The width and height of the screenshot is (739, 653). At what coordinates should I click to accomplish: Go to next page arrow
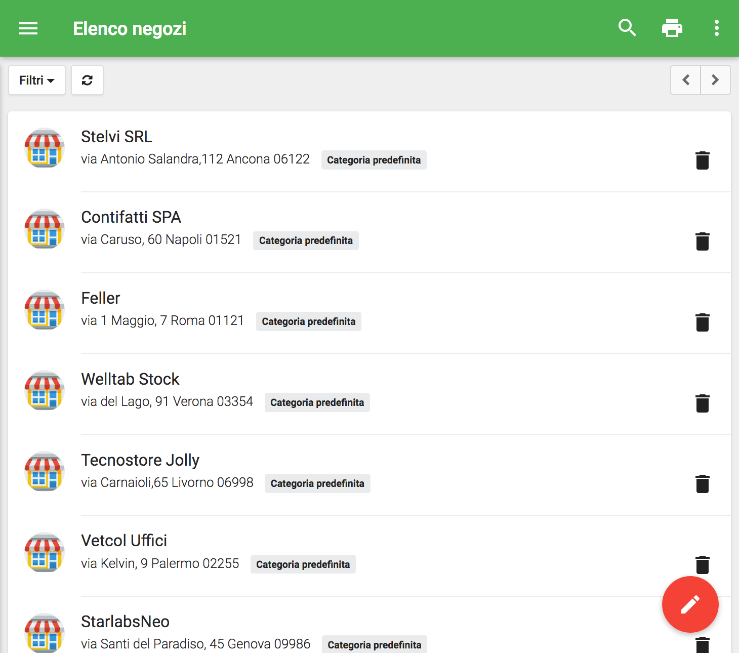pos(715,80)
